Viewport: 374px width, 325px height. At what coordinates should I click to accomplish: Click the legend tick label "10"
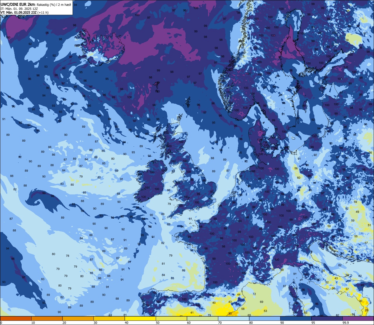[33, 323]
